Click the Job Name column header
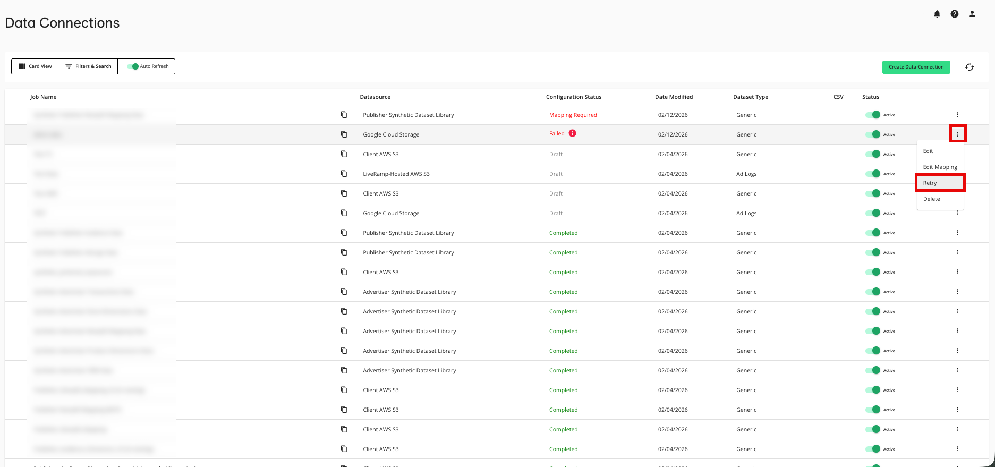 click(43, 97)
